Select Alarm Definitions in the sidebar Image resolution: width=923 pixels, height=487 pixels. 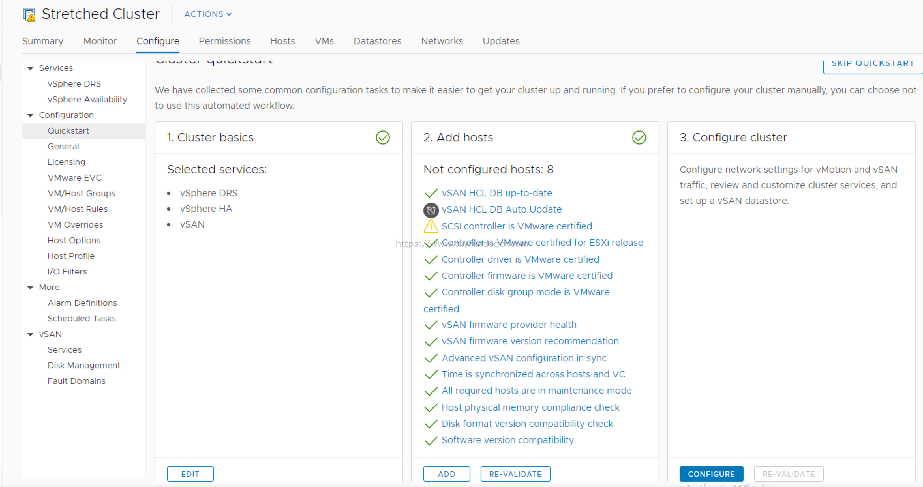tap(82, 303)
